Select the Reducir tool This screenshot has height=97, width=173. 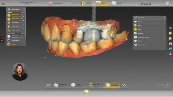[149, 41]
